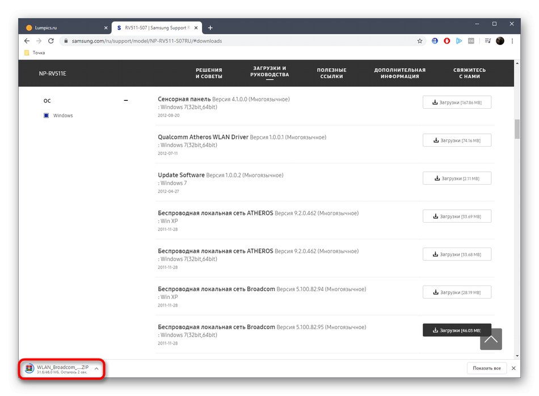Viewport: 539px width, 396px height.
Task: Download Сенсорная панель driver 167.86 MB
Action: (x=457, y=103)
